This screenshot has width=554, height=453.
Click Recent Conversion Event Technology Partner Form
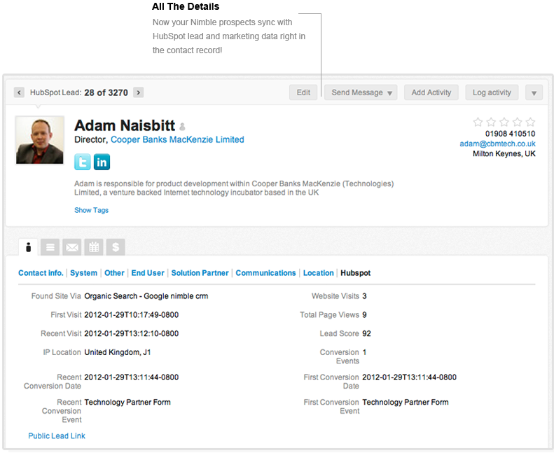point(127,403)
